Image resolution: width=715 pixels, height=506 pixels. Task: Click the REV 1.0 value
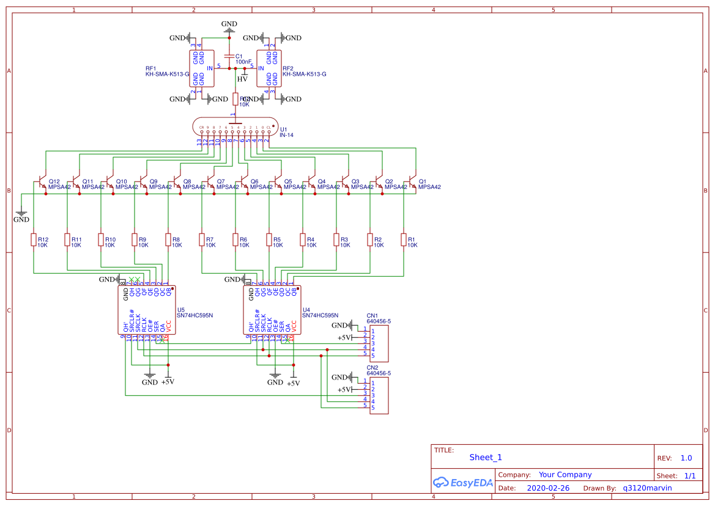pyautogui.click(x=686, y=458)
